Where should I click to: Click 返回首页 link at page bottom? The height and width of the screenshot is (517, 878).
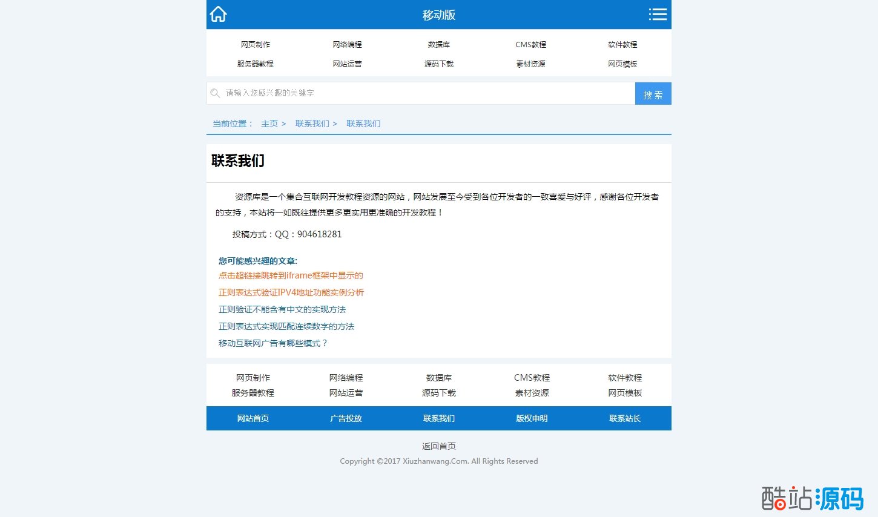(439, 446)
